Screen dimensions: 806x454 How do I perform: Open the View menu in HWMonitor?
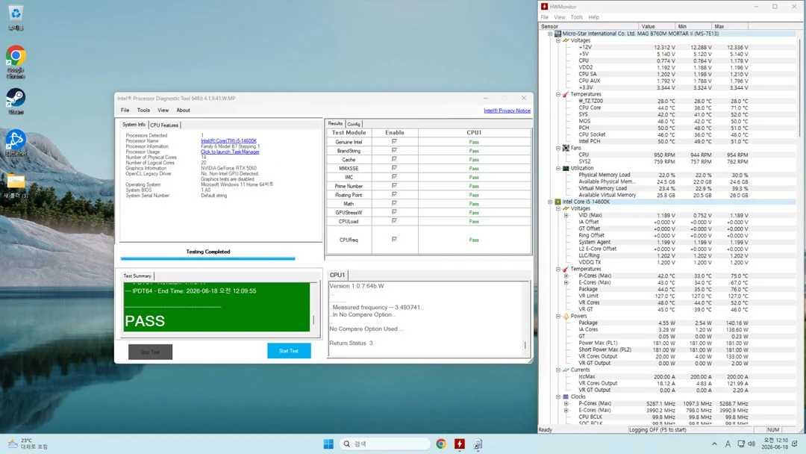[x=559, y=17]
